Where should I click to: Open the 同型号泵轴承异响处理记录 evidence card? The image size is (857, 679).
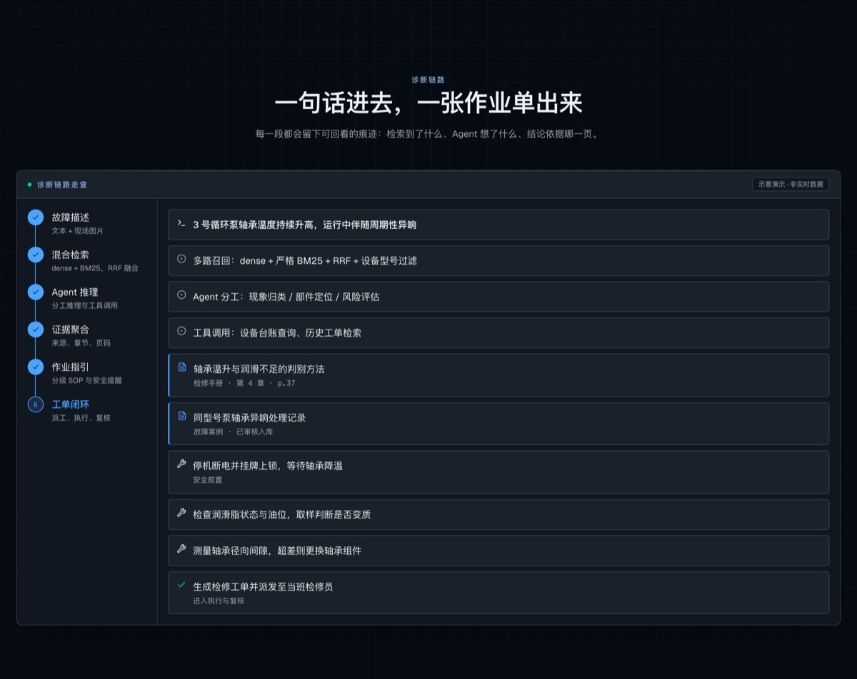point(498,424)
